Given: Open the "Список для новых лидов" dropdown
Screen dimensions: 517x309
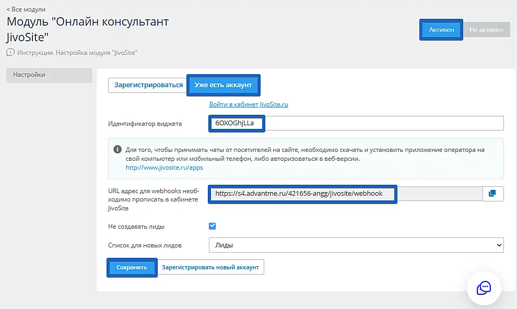Looking at the screenshot, I should [356, 244].
